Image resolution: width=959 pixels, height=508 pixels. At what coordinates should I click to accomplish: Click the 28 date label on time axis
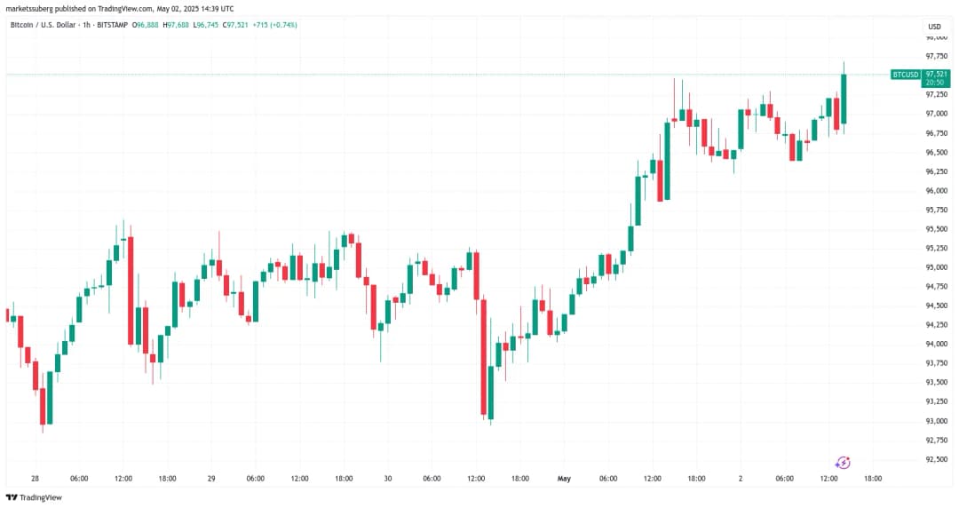click(x=35, y=479)
